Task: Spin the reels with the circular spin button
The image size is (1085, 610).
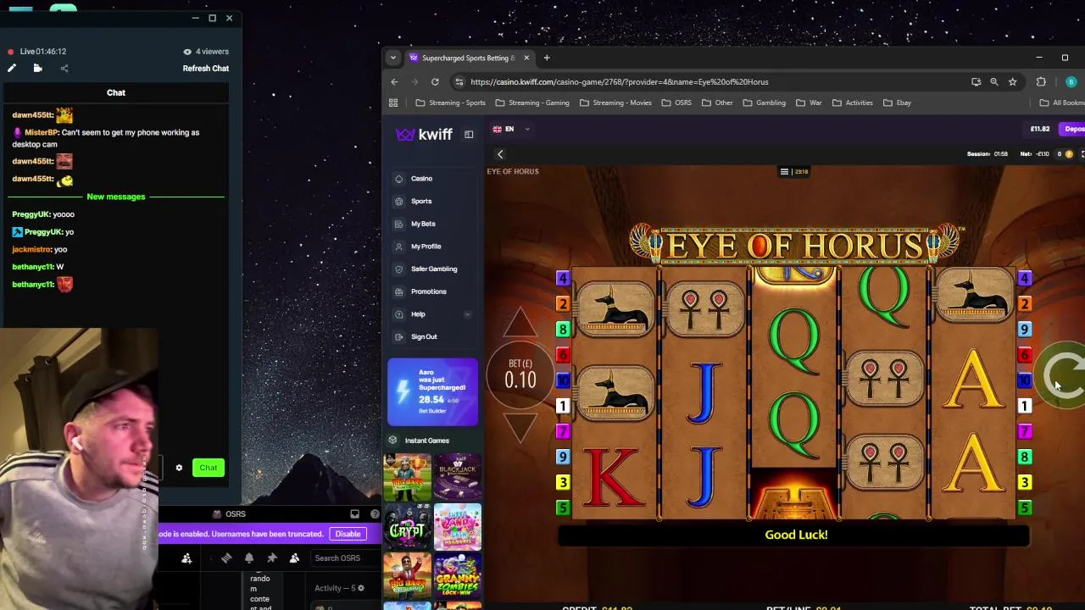Action: point(1065,374)
